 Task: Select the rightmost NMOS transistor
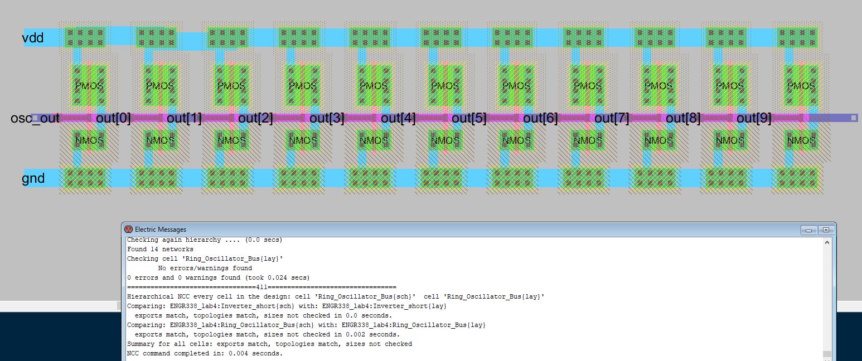[801, 141]
